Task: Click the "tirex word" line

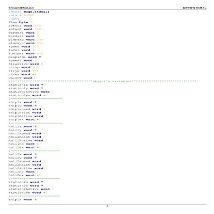Action: pos(22,74)
